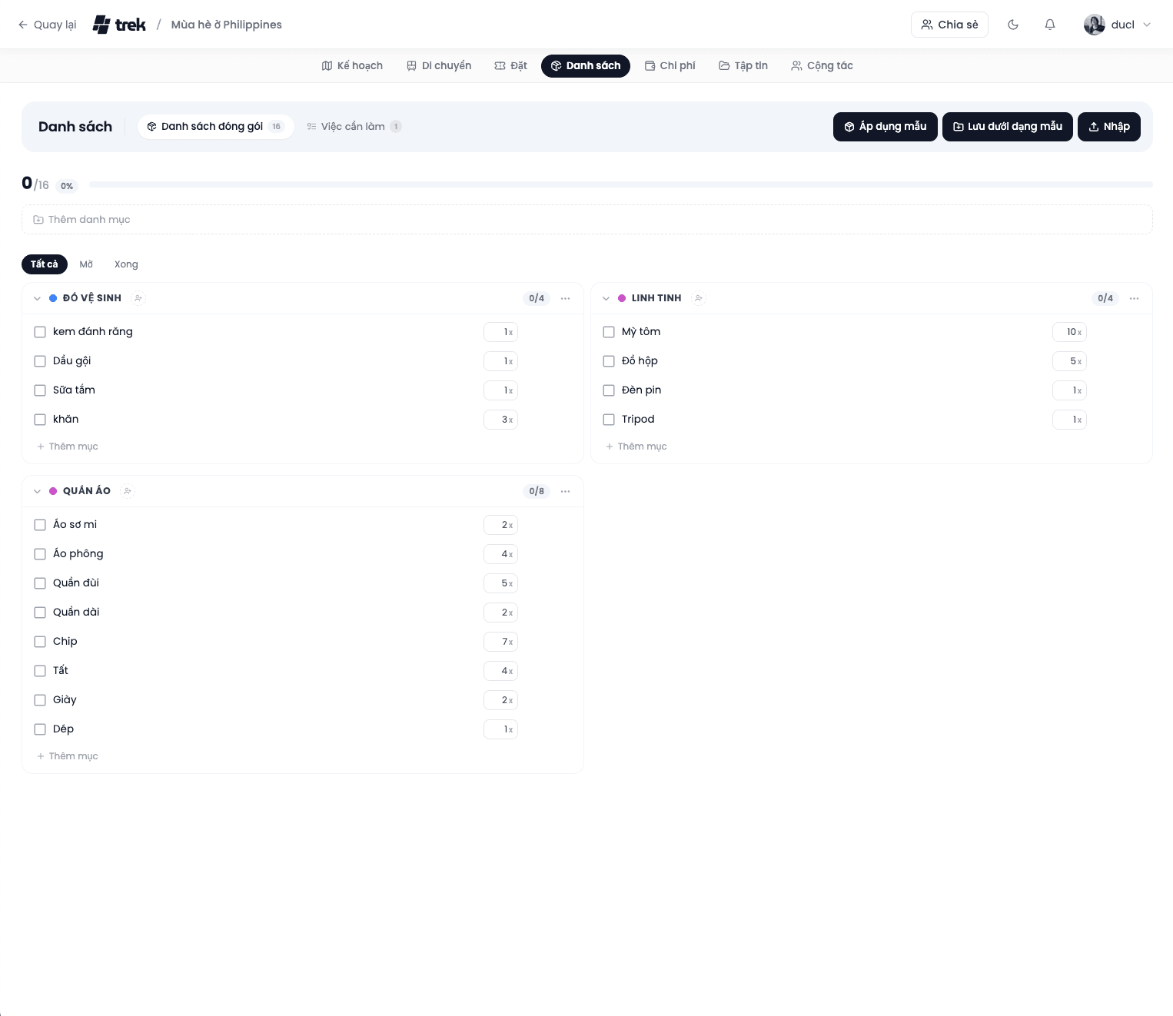Check the Giày item
This screenshot has width=1173, height=1016.
(40, 700)
